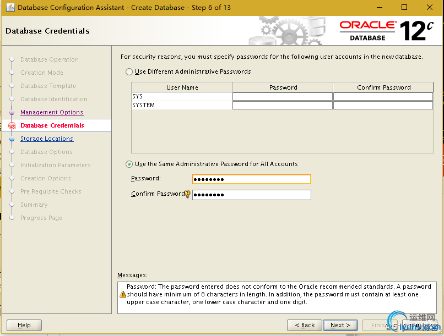This screenshot has height=336, width=444.
Task: Click the warning icon in Messages box
Action: click(x=123, y=294)
